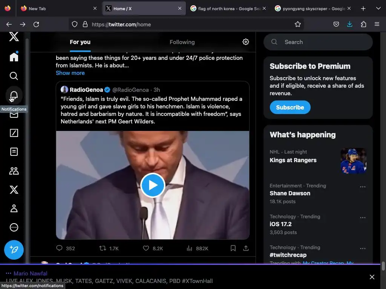Open Explore magnifier icon in sidebar
386x289 pixels.
(x=14, y=76)
